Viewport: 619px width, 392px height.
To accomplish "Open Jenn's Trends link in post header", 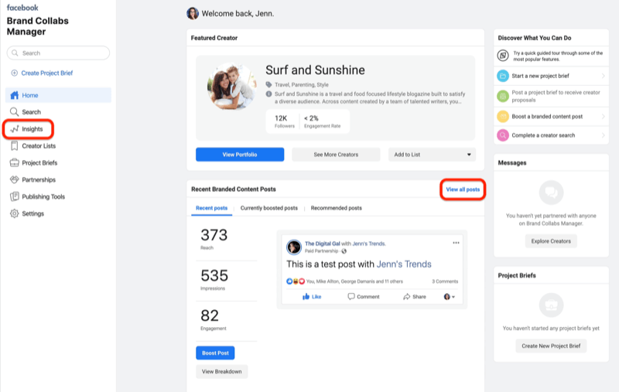I will (369, 244).
